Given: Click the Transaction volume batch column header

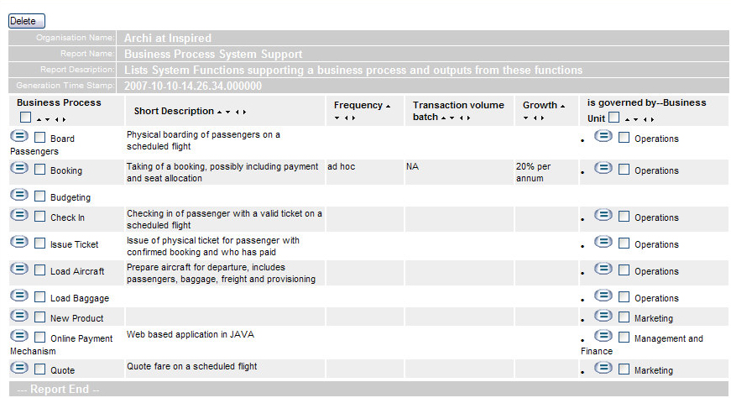Looking at the screenshot, I should 458,105.
